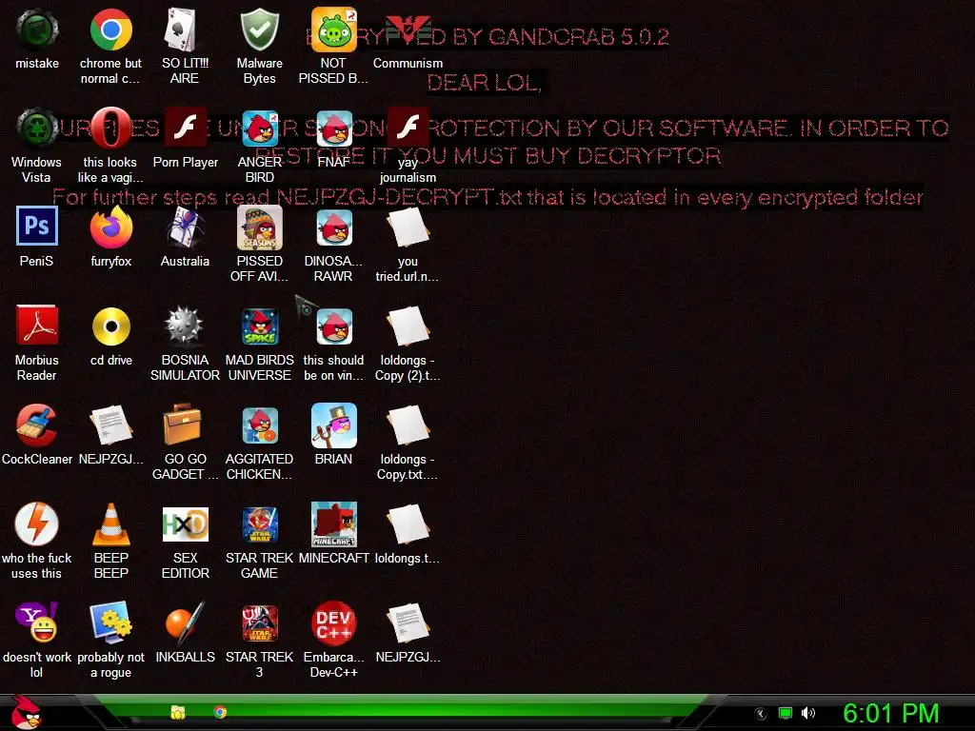Image resolution: width=975 pixels, height=731 pixels.
Task: Open 'PISSED OFF AVI...' Seasons icon
Action: click(x=259, y=227)
